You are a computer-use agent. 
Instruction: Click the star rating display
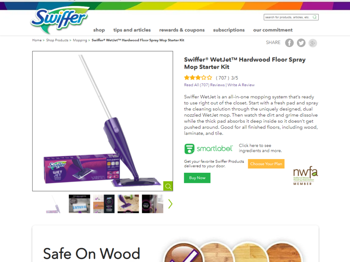pos(198,78)
